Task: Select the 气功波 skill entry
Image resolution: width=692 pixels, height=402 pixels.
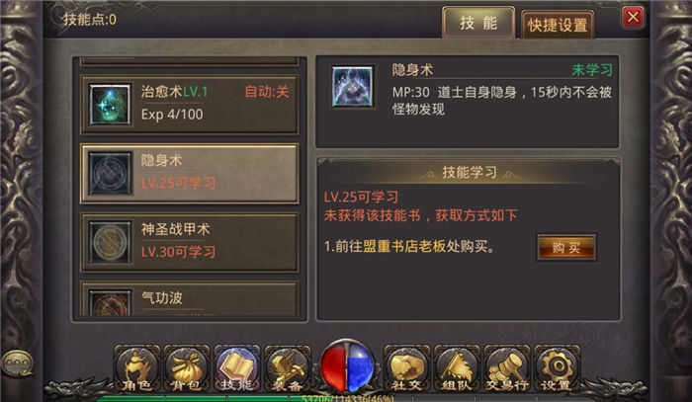Action: tap(190, 299)
